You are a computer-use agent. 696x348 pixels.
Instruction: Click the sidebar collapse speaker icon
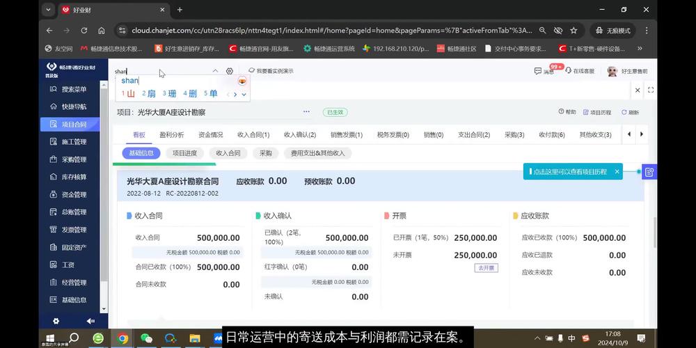(x=90, y=321)
